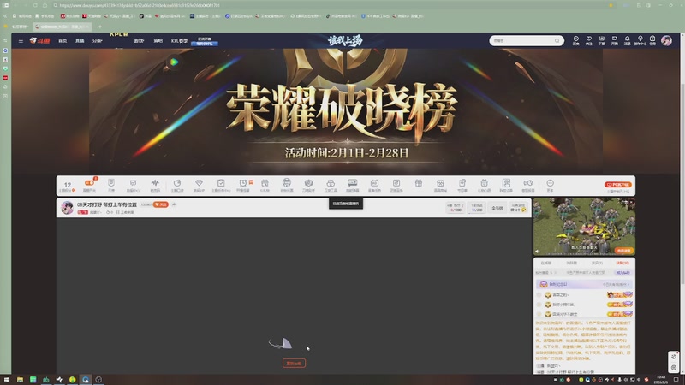The height and width of the screenshot is (385, 685).
Task: Open the creator center lightbulb icon
Action: pos(640,40)
